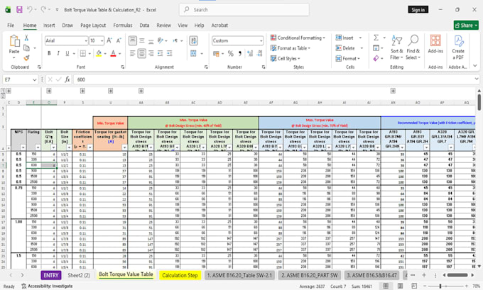Click the Sign in button
The height and width of the screenshot is (290, 483).
(418, 9)
